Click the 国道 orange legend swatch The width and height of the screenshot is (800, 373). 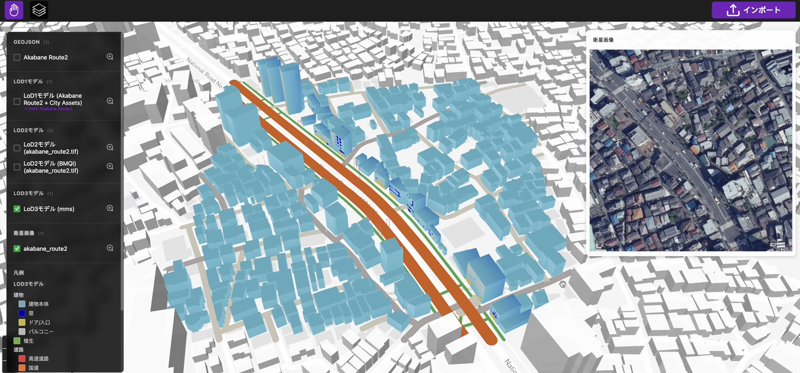(22, 368)
